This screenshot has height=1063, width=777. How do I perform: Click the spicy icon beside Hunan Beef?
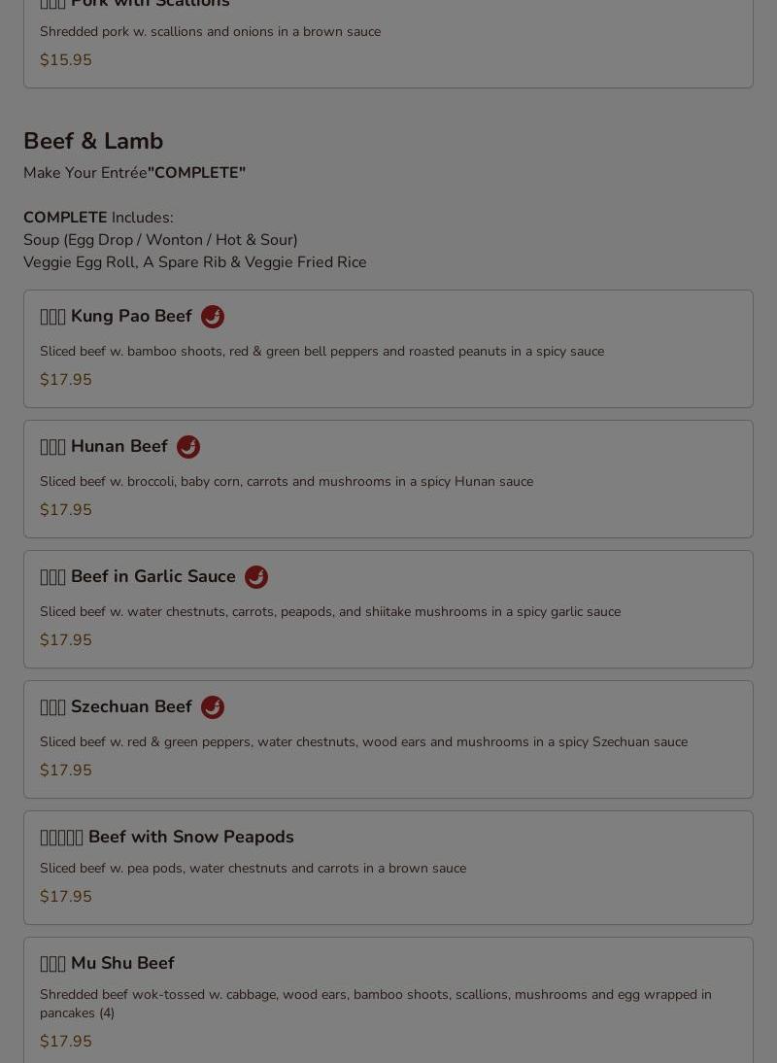(x=187, y=447)
